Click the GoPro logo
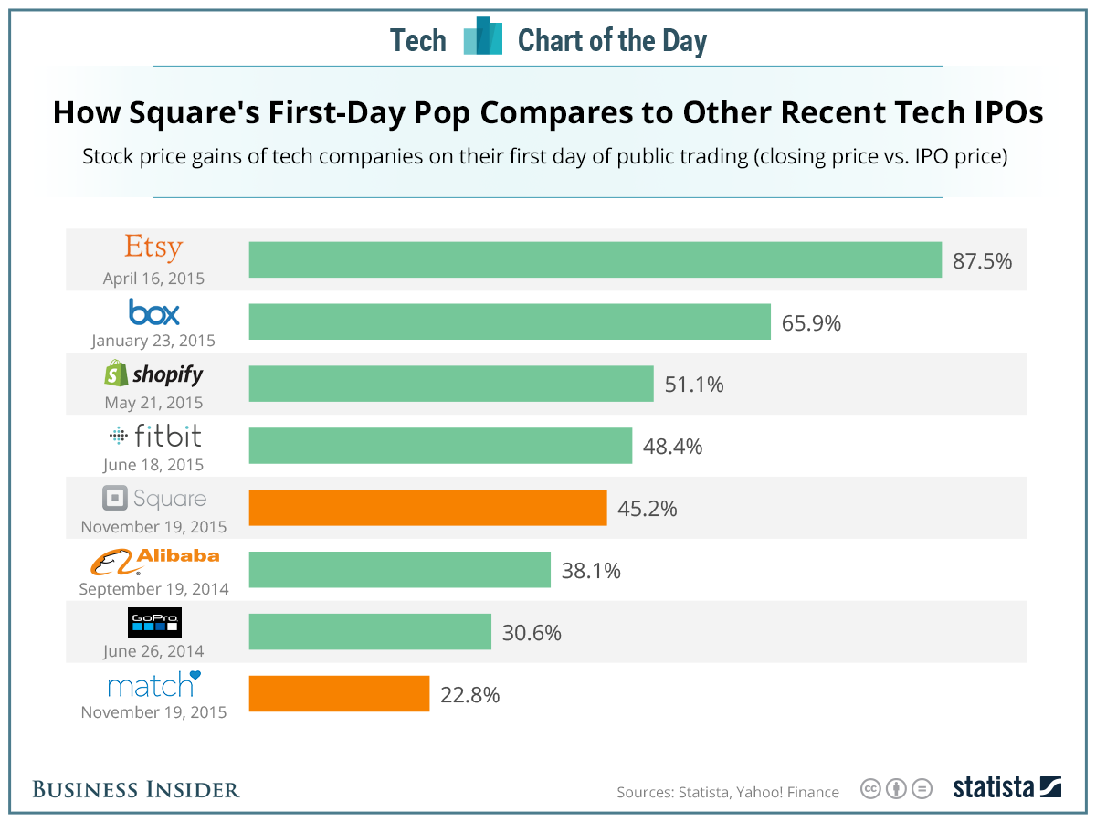Screen dimensions: 1096x822 point(154,623)
